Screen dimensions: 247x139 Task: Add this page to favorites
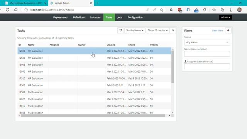click(x=161, y=10)
